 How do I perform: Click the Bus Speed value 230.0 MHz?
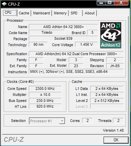pos(45,101)
